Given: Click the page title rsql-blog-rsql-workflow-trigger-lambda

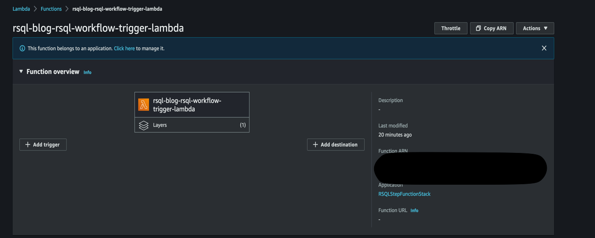Looking at the screenshot, I should pos(98,28).
